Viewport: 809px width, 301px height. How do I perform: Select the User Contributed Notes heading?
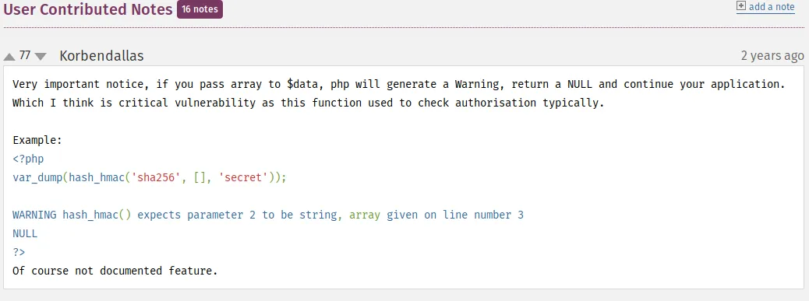(88, 9)
